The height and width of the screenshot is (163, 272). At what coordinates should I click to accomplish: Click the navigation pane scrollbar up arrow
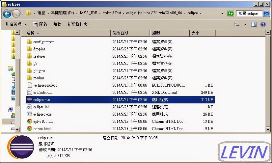pos(17,32)
